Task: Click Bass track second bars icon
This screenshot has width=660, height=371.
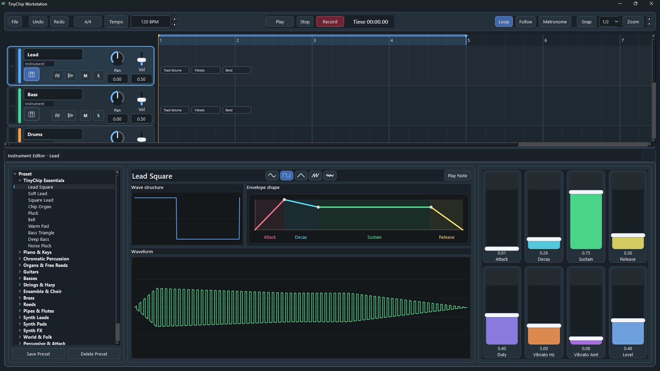Action: coord(70,115)
